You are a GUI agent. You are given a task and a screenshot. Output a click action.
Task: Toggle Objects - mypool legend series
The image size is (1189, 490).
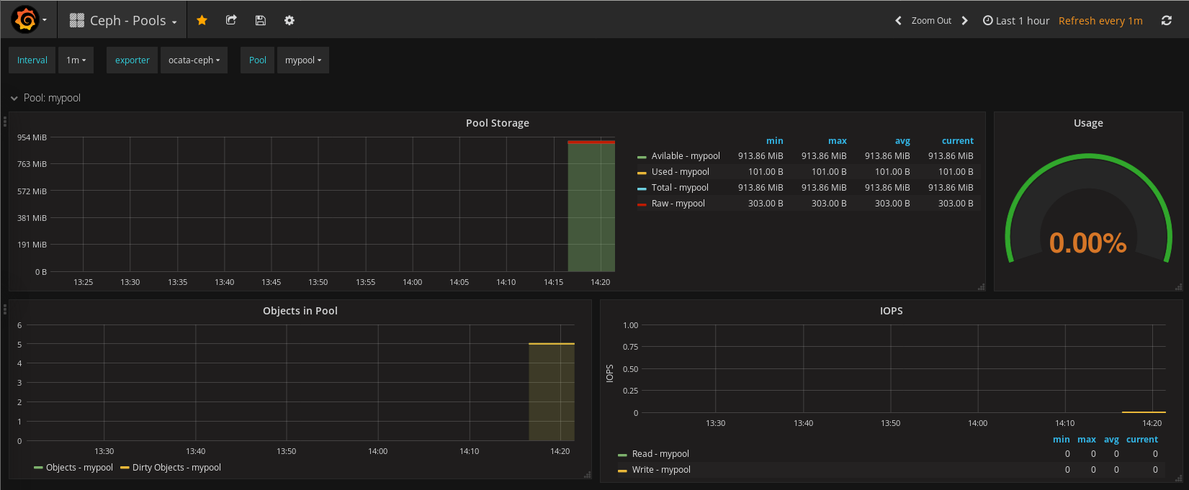pos(79,468)
